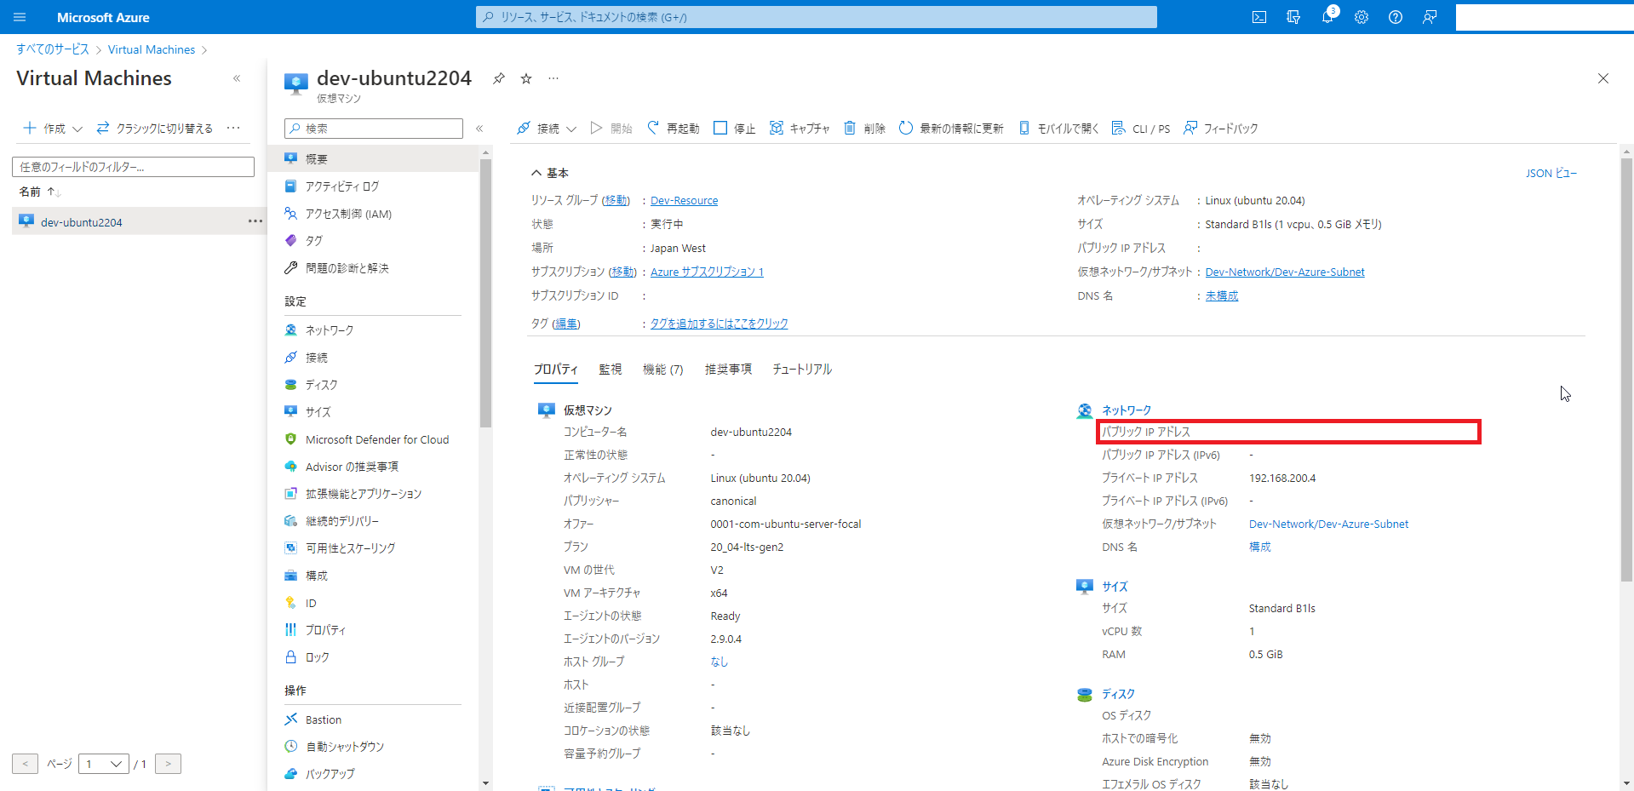Click the キャプチャ capture button
Viewport: 1634px width, 791px height.
[x=800, y=129]
